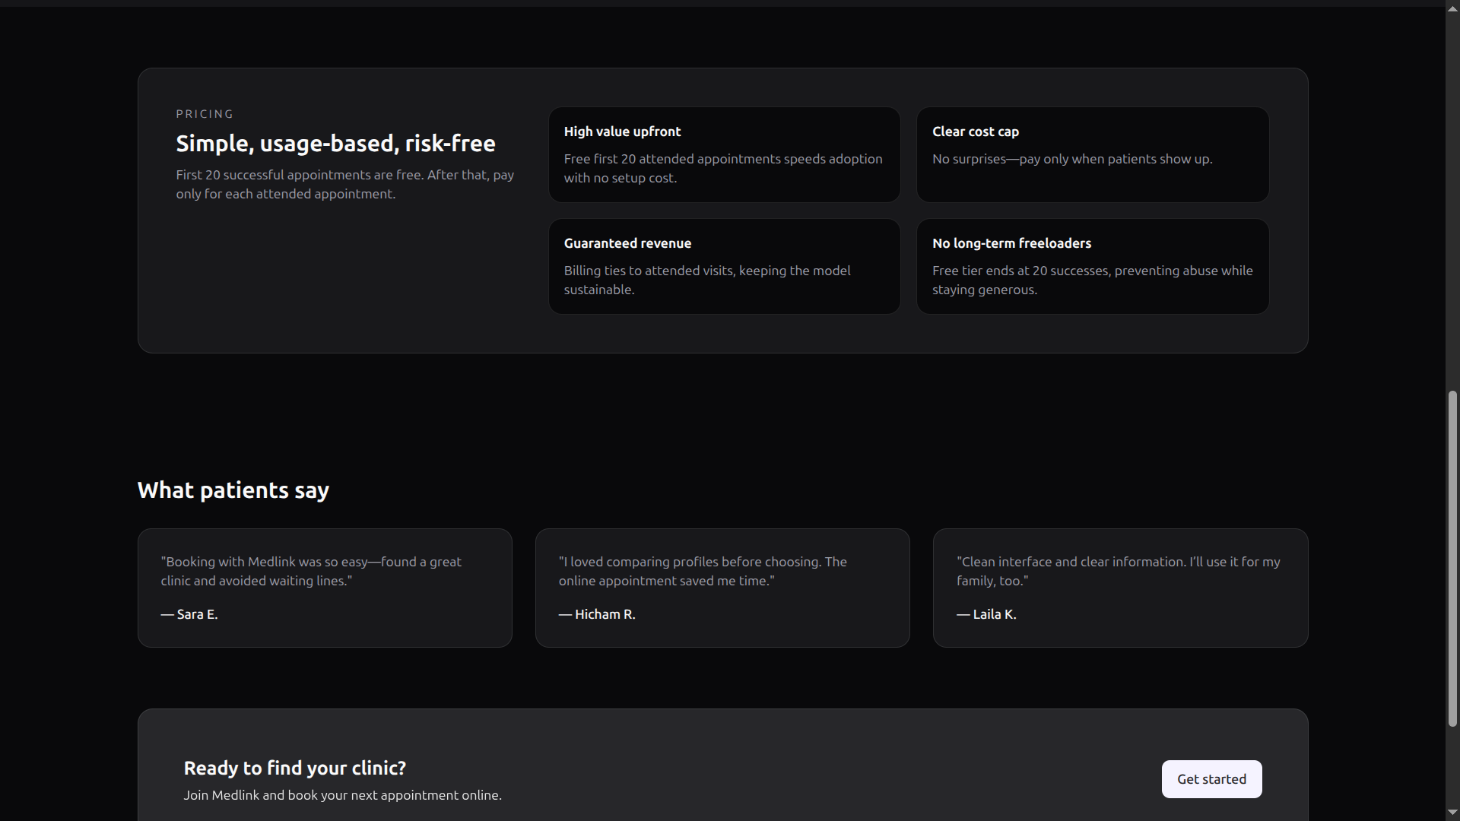Viewport: 1460px width, 821px height.
Task: Click the Billing ties to attended visits text
Action: [707, 280]
